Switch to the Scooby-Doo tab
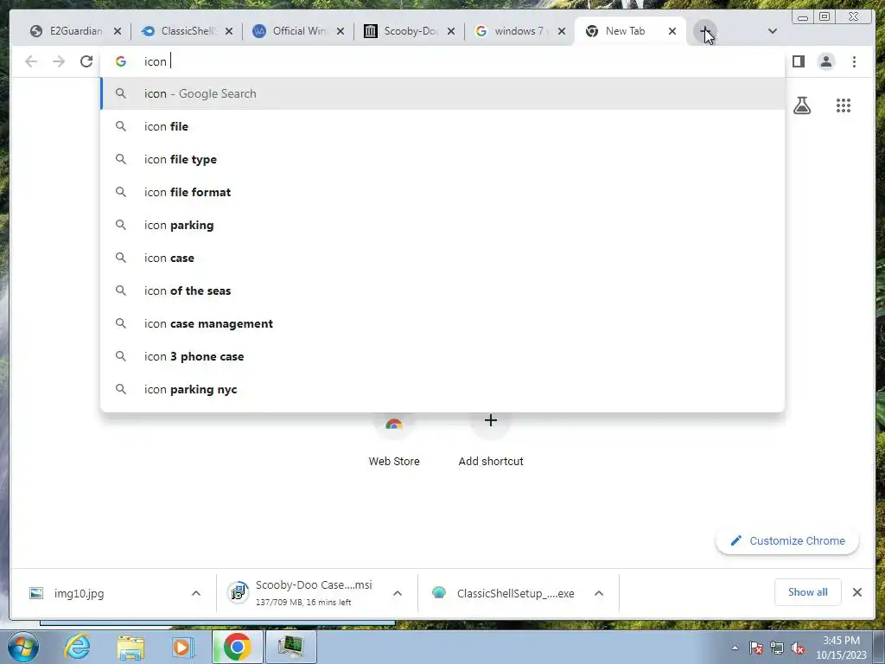885x664 pixels. pyautogui.click(x=409, y=31)
